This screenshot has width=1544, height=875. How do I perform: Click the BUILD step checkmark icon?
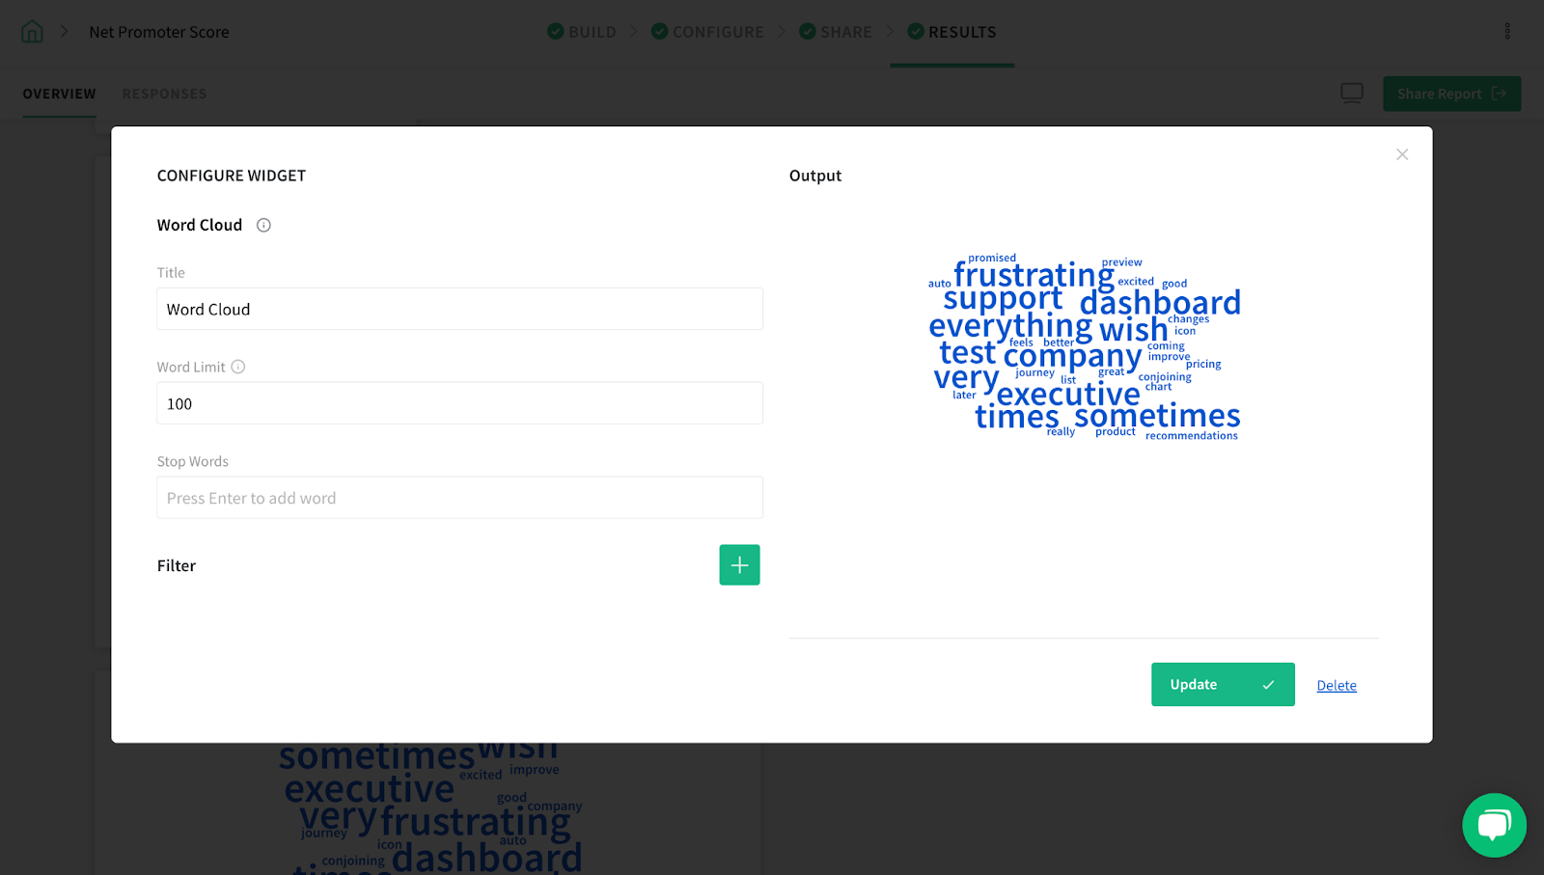pos(555,32)
